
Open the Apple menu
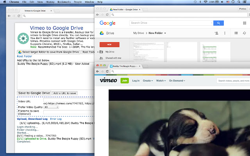pyautogui.click(x=4, y=2)
